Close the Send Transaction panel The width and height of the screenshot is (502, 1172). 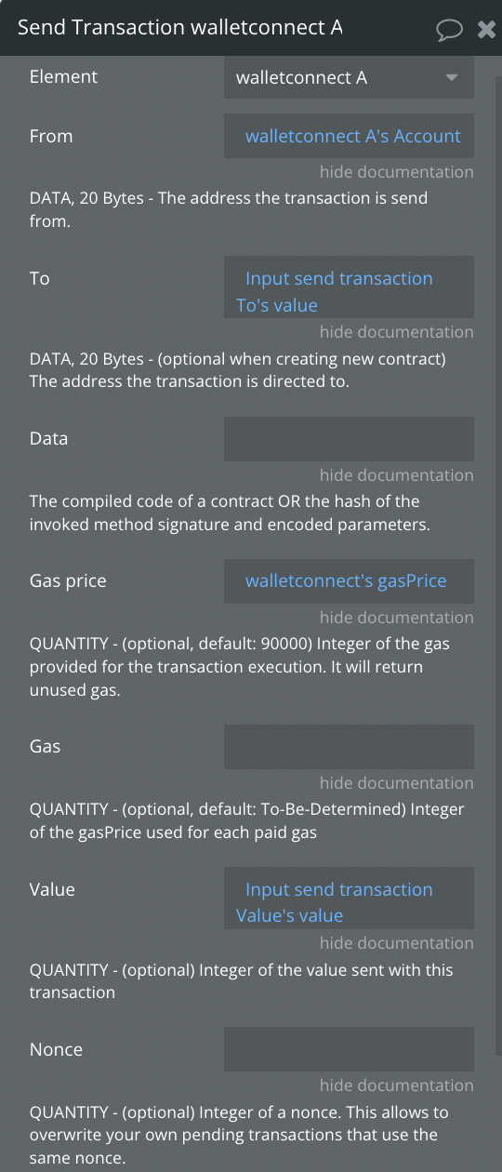pyautogui.click(x=486, y=29)
